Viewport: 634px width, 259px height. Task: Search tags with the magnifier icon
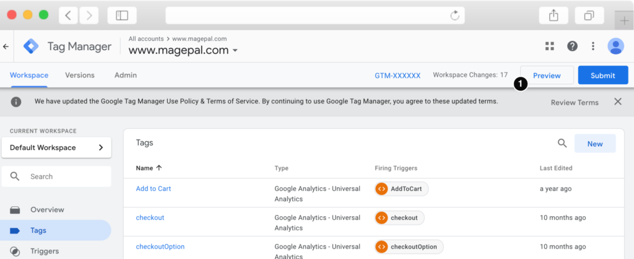(x=562, y=143)
